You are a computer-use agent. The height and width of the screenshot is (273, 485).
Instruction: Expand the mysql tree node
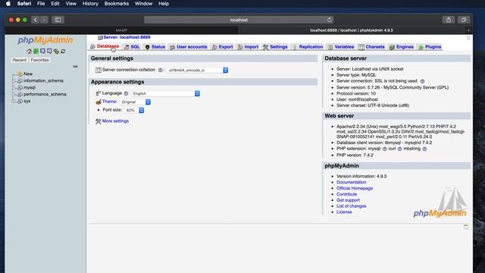14,88
